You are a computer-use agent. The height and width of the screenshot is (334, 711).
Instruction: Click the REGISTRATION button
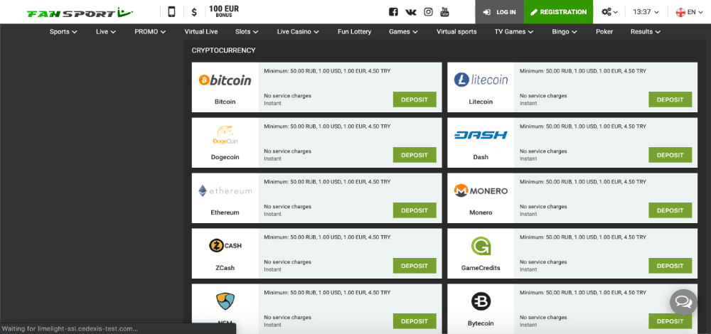(558, 12)
